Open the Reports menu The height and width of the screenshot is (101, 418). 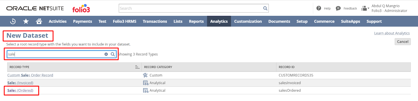coord(196,21)
